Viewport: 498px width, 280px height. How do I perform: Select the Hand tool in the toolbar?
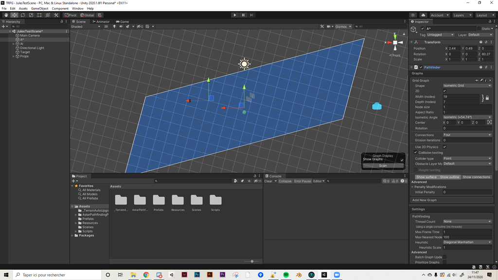point(6,15)
